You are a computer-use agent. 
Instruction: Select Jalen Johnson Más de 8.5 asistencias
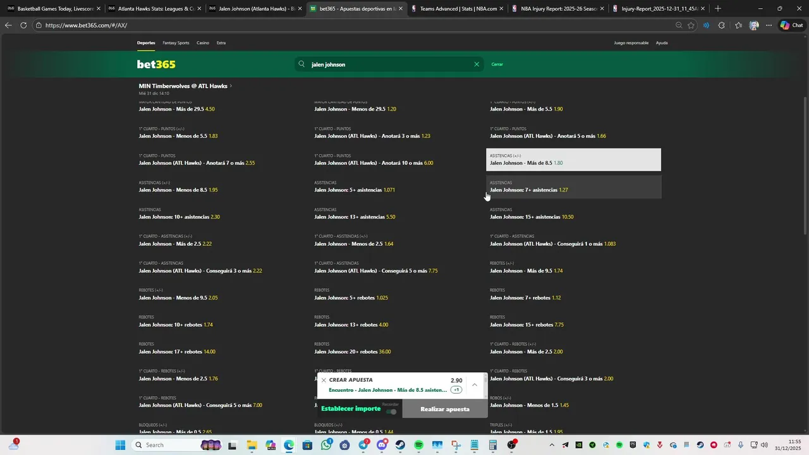(573, 160)
